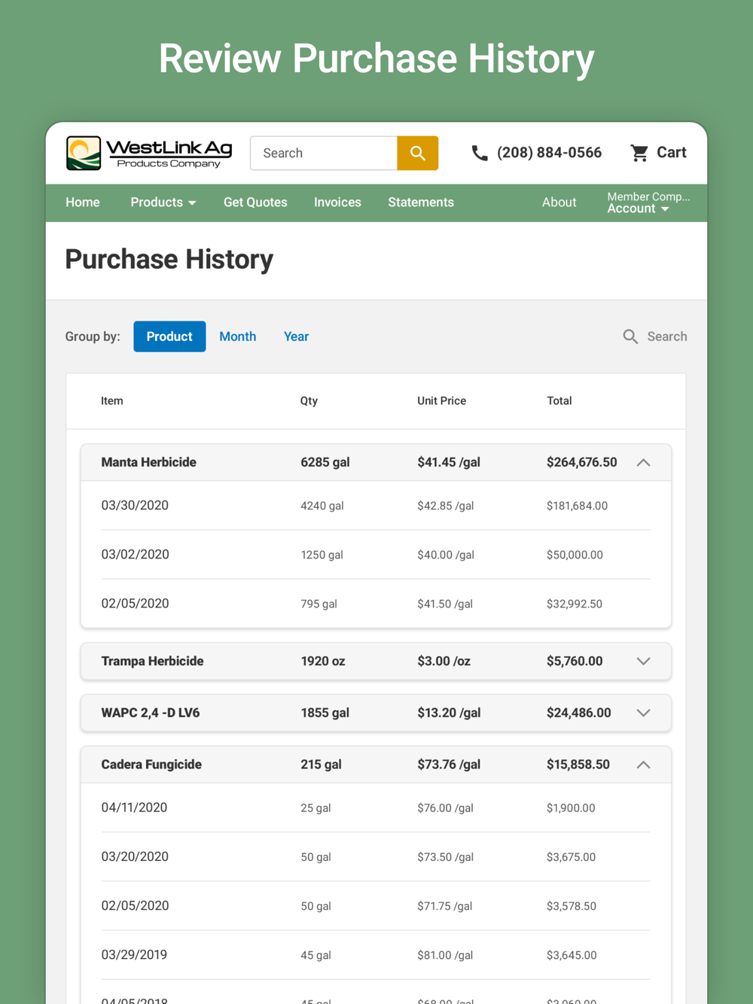Open the Cart link
This screenshot has width=753, height=1004.
[x=672, y=153]
